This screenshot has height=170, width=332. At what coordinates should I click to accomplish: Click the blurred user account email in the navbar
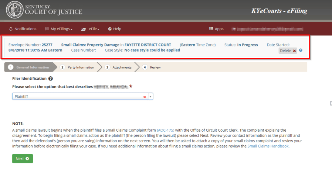tap(267, 29)
